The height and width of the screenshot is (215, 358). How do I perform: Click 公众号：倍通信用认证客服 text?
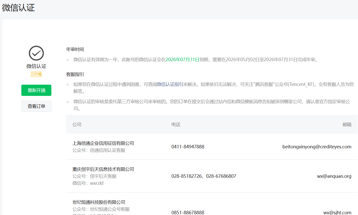[x=99, y=150]
